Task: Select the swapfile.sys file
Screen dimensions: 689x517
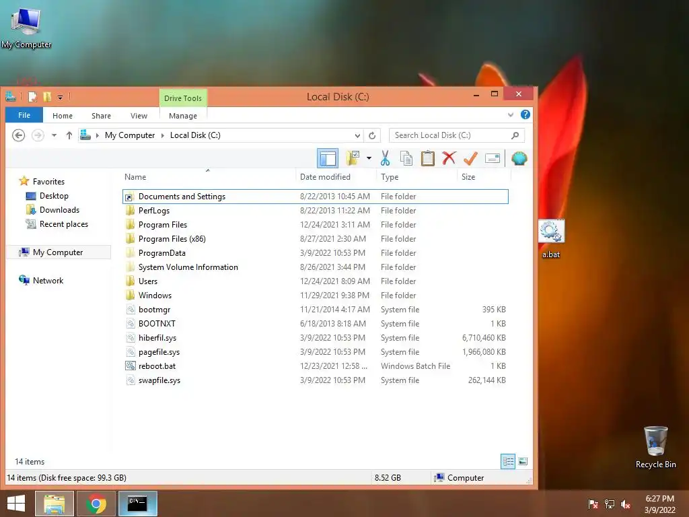Action: pyautogui.click(x=315, y=380)
